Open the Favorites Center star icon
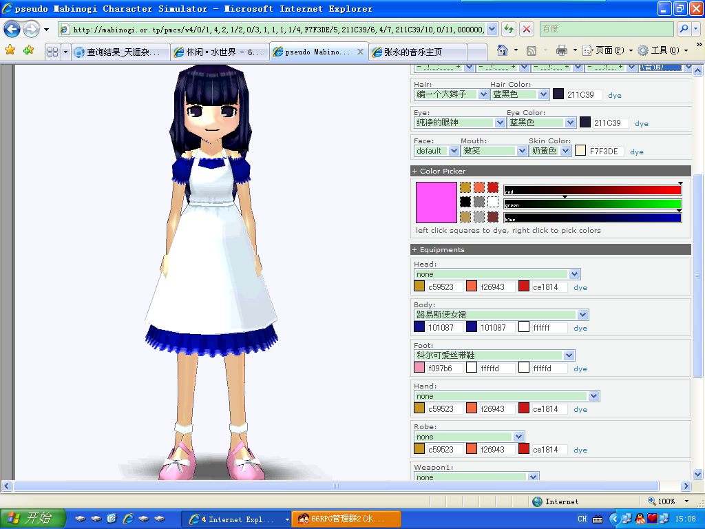Screen dimensions: 705x529 tap(10, 50)
